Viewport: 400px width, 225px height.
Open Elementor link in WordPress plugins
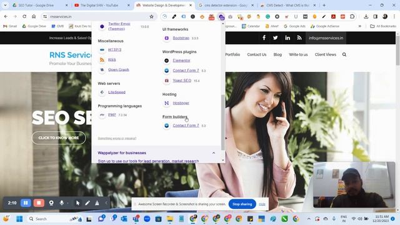click(x=181, y=61)
